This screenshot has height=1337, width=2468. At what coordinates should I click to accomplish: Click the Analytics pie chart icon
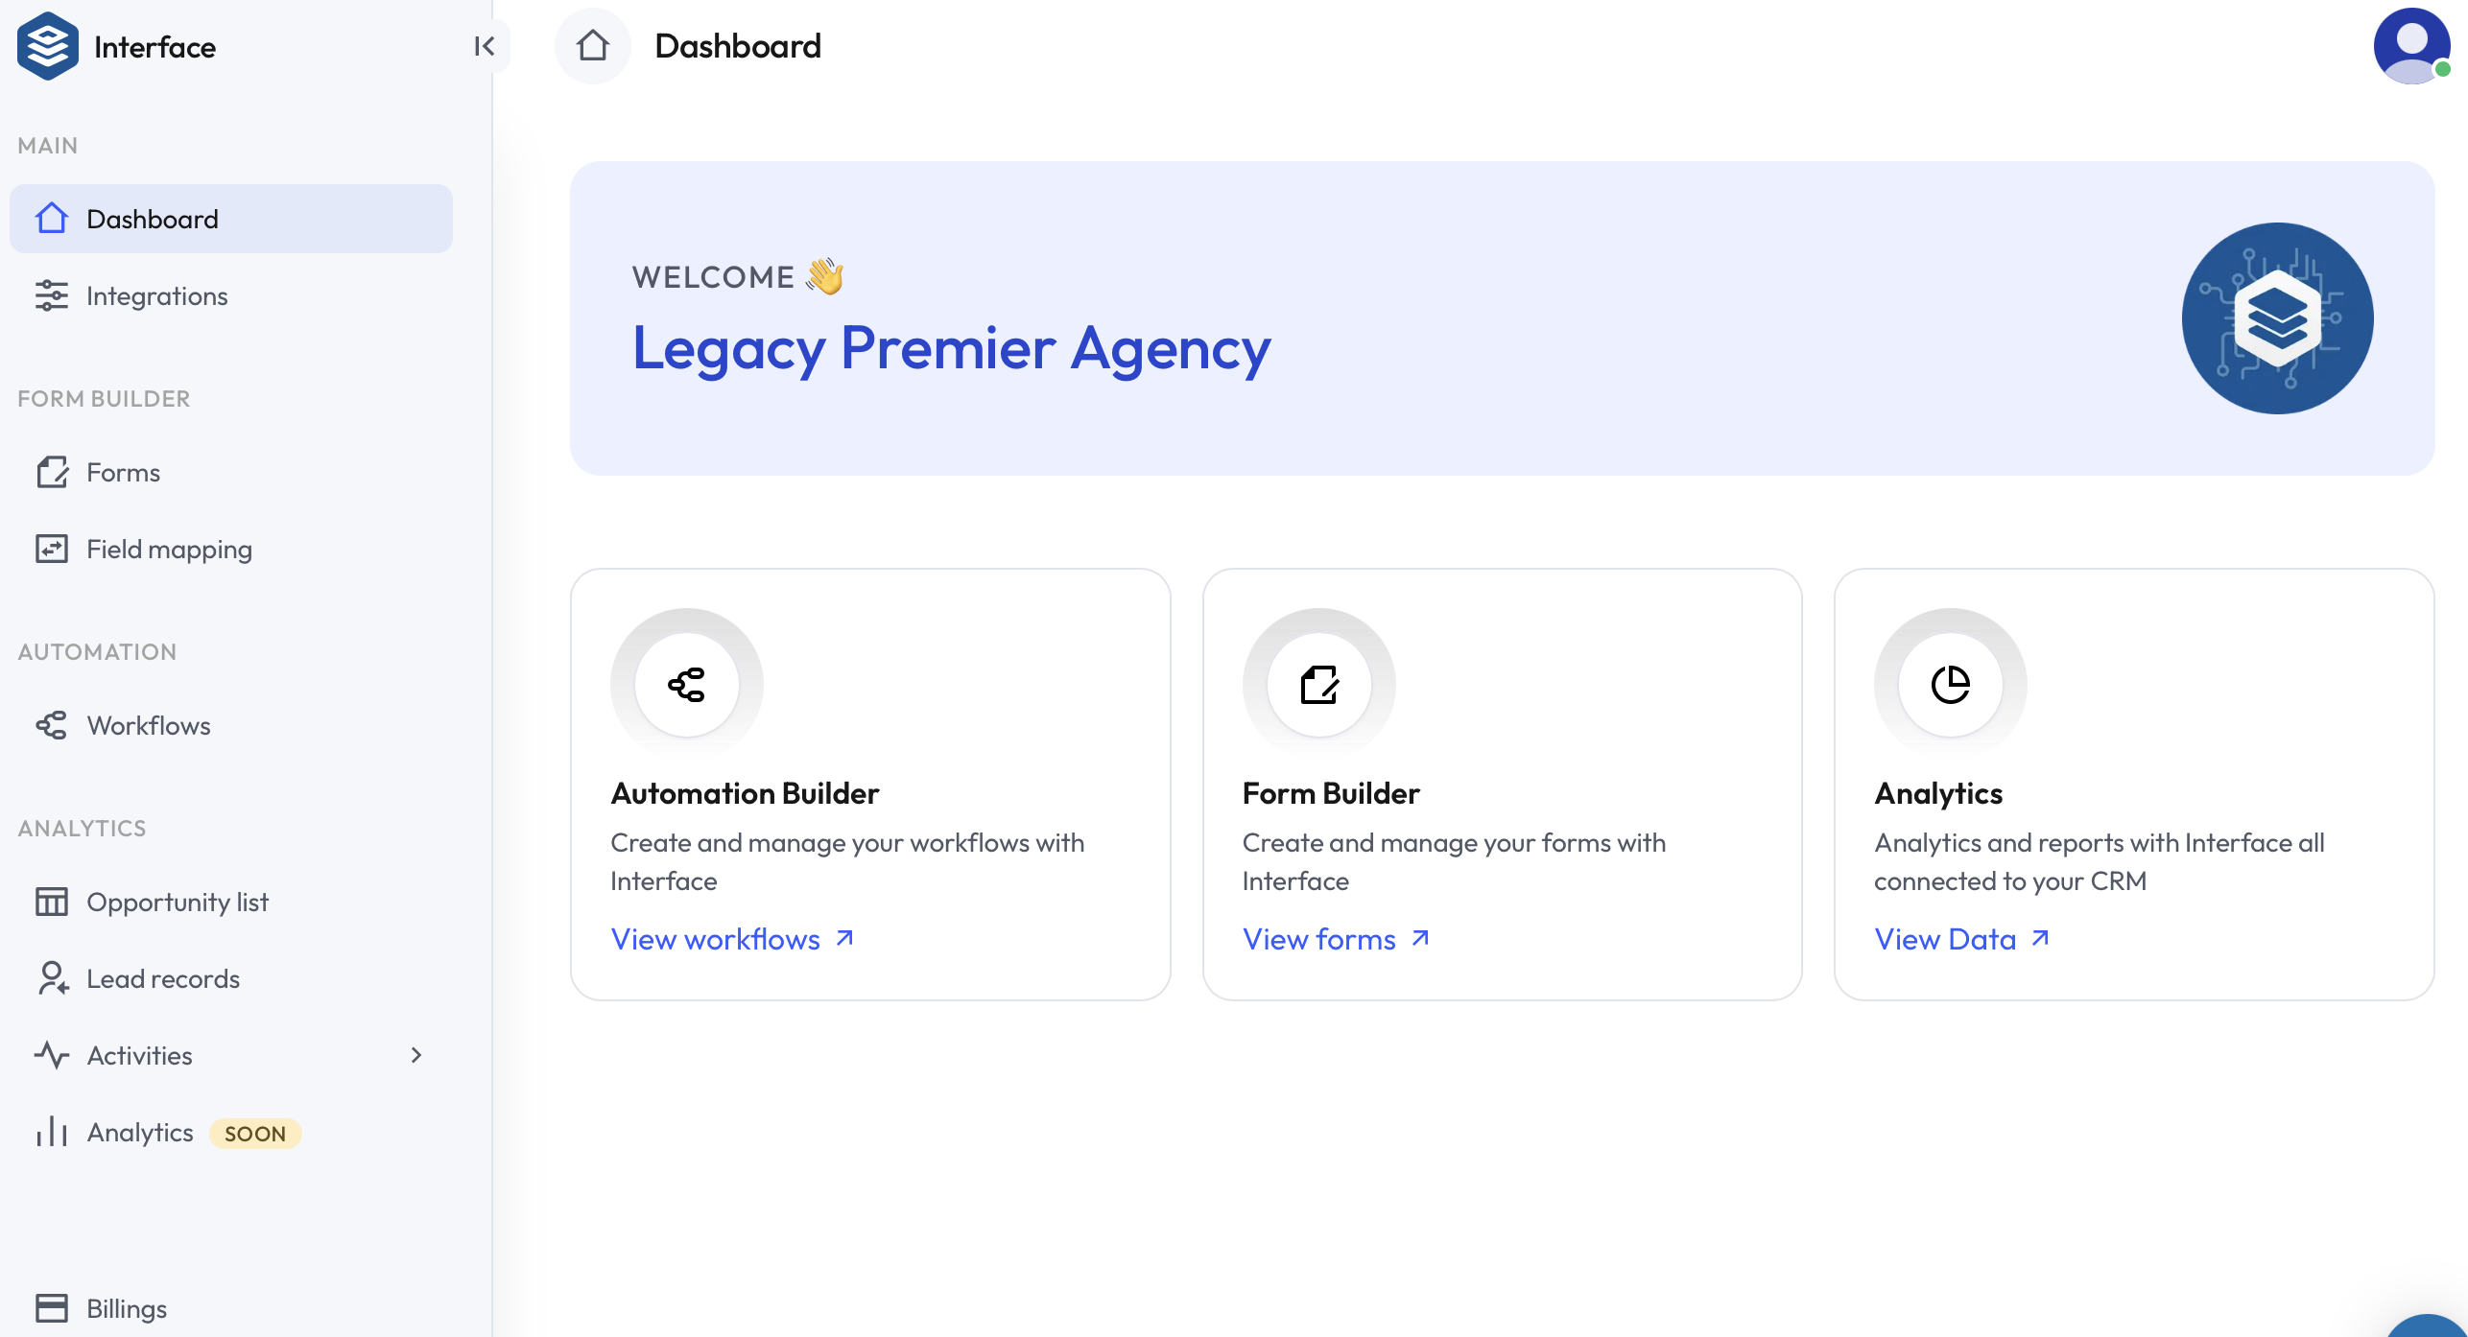tap(1951, 685)
